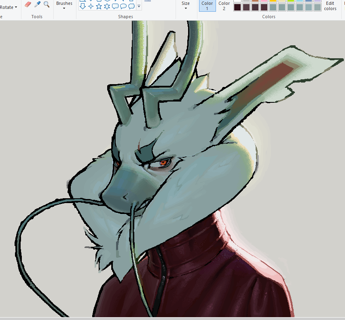Choose the pink palette swatch
Screen dimensions: 345x320
click(x=264, y=1)
